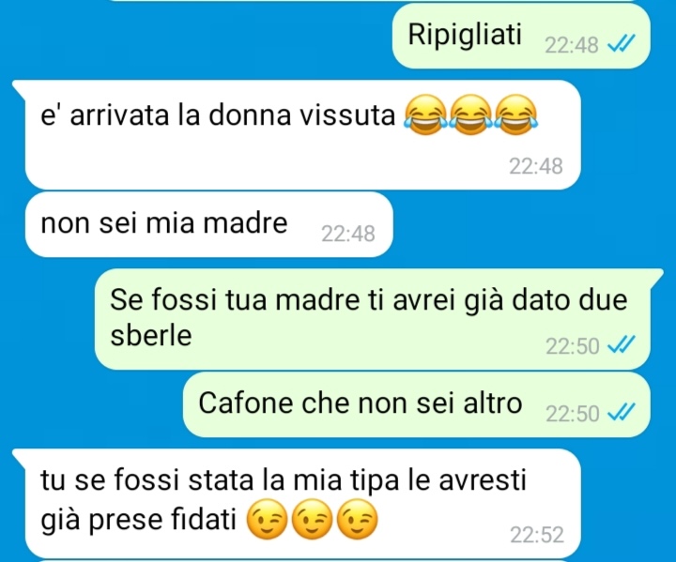
Task: Tap the 22:50 timestamp on the 'sberle' message
Action: [x=573, y=345]
